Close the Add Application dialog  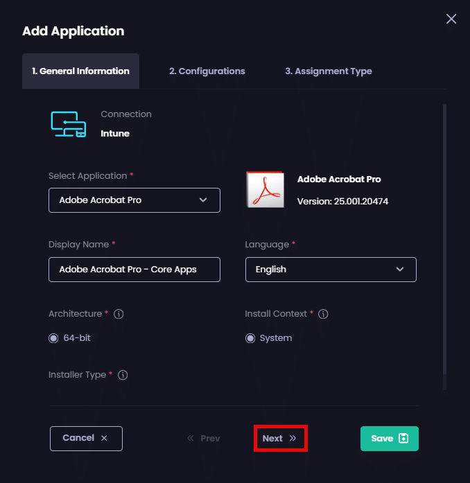[x=451, y=19]
